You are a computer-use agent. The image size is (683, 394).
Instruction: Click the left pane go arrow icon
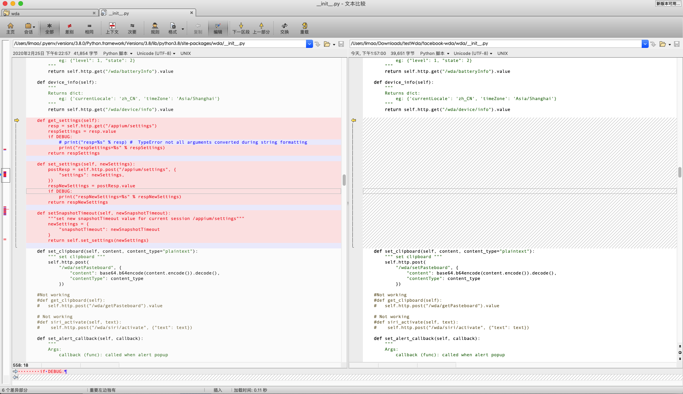tap(318, 44)
